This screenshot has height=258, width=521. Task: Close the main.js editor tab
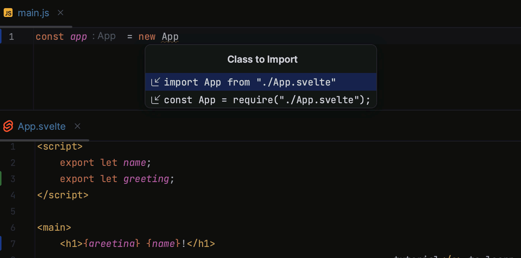[60, 13]
